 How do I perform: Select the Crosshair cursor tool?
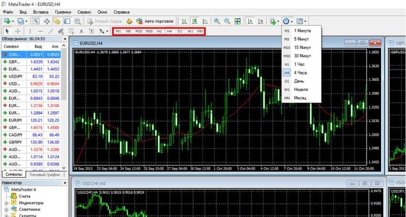click(18, 31)
